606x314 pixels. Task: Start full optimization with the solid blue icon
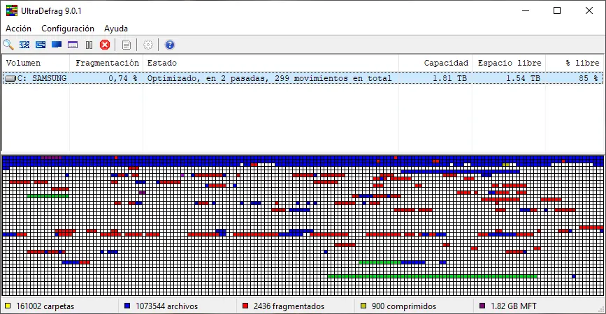pos(57,45)
